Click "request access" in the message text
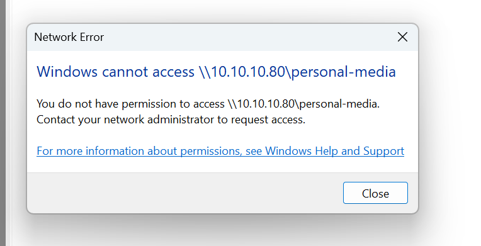This screenshot has height=246, width=481. click(x=268, y=120)
